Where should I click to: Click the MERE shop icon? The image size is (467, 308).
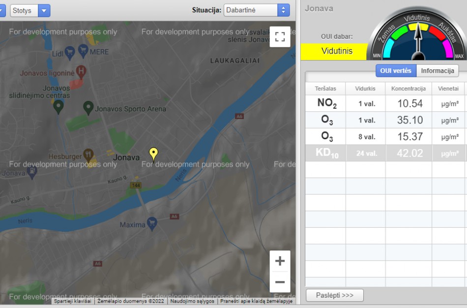83,50
